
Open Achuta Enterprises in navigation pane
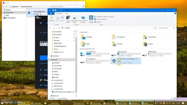[x=60, y=46]
